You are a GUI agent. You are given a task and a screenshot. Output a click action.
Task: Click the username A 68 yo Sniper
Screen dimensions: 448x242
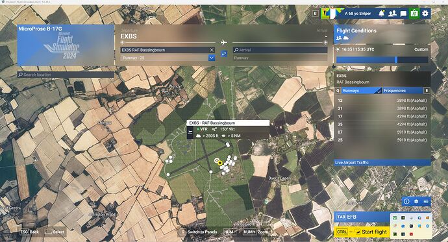click(358, 14)
